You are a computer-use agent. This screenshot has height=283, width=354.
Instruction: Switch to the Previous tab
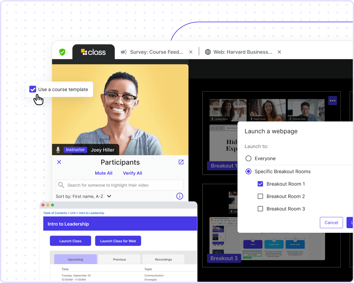119,259
